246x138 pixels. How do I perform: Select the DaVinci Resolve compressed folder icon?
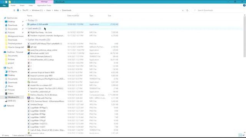(28, 95)
